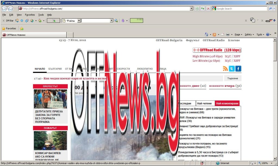Open the ПРОТЕСТЪТ protest photo thumbnail
Screen dimensions: 278x166
[50, 99]
